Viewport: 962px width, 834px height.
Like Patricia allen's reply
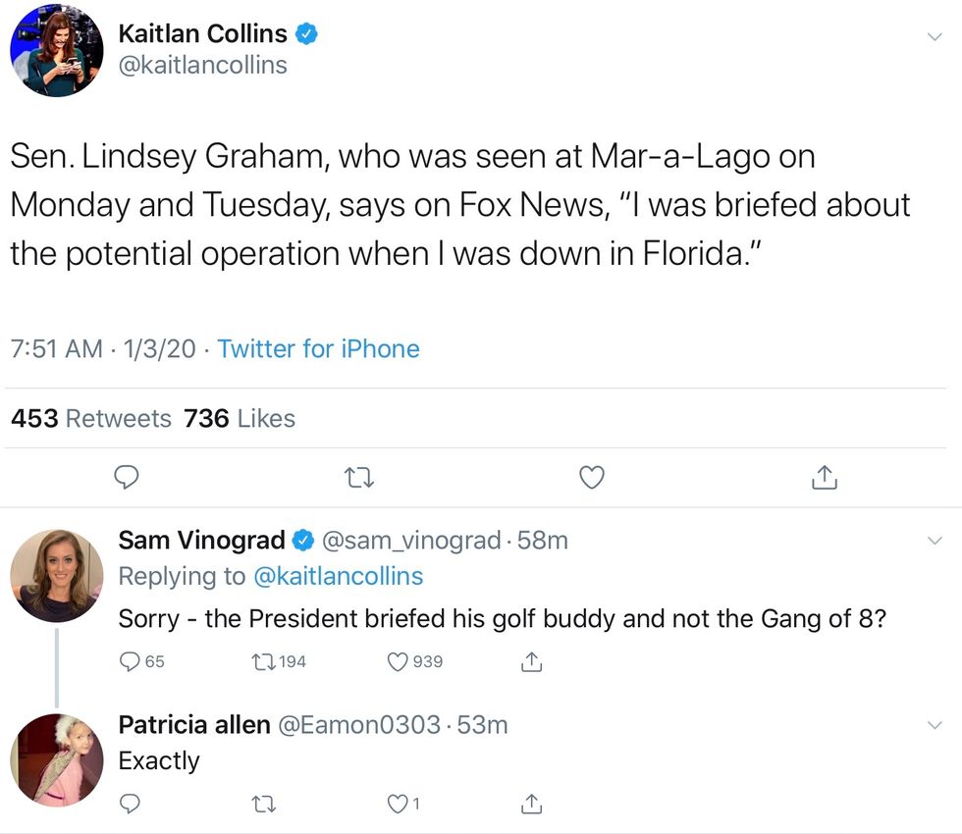point(399,805)
